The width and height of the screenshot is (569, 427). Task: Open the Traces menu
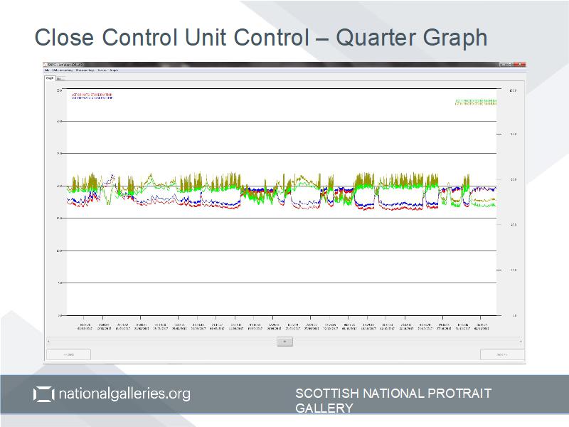[x=102, y=70]
